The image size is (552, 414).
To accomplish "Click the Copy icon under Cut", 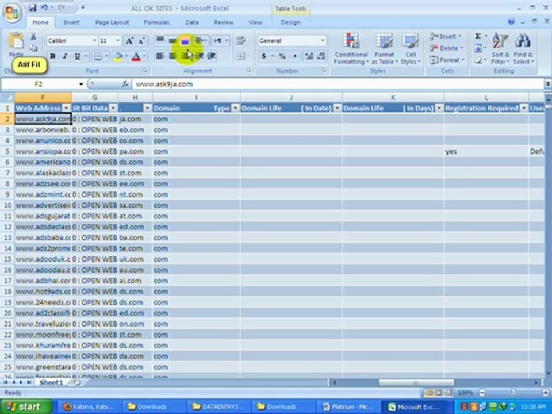I will pyautogui.click(x=33, y=48).
